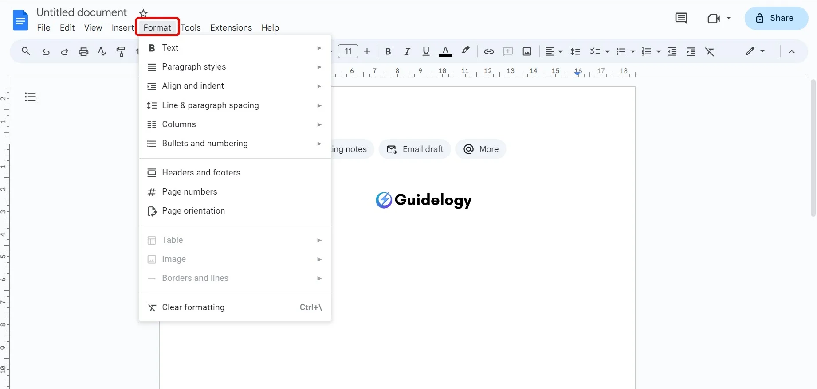The width and height of the screenshot is (817, 389).
Task: Open line and paragraph spacing toolbar icon
Action: [x=575, y=51]
